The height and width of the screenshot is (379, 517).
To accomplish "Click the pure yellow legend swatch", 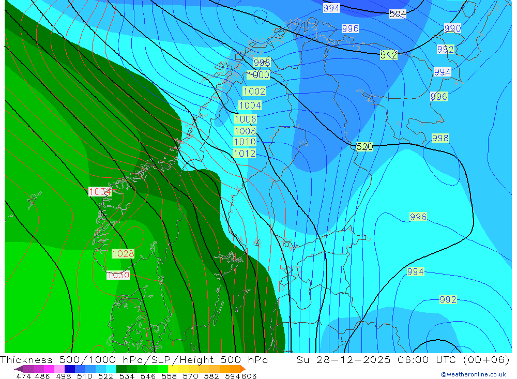I will 173,369.
